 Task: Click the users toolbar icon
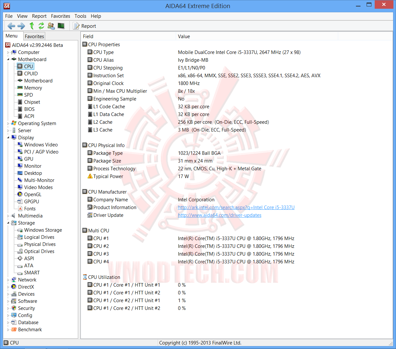51,26
